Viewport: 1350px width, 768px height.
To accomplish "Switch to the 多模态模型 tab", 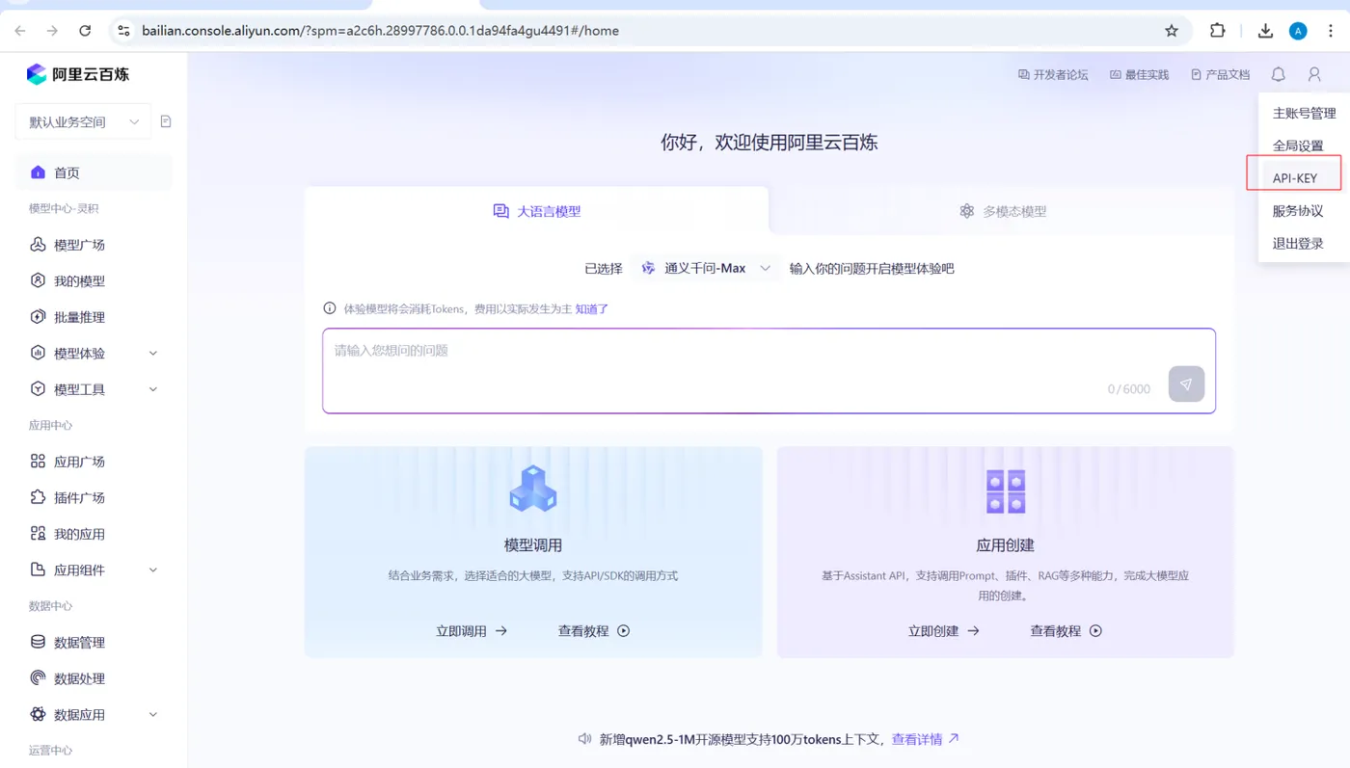I will [1003, 211].
